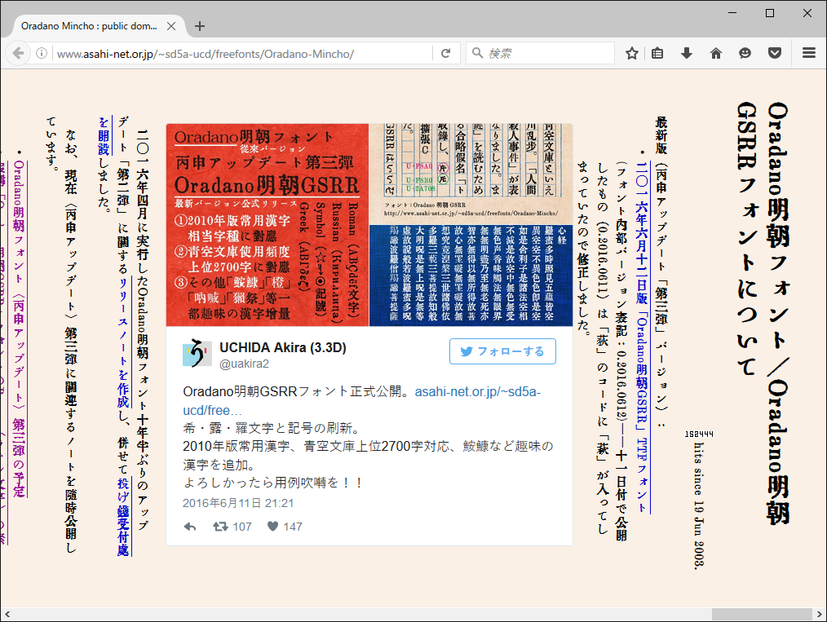Open the bookmarks list icon

[x=657, y=53]
